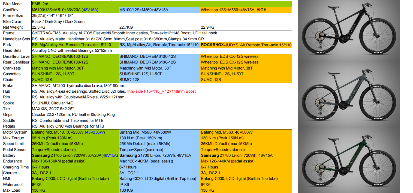Select the "Bike Model" label cell
This screenshot has height=193, width=413.
coord(13,4)
